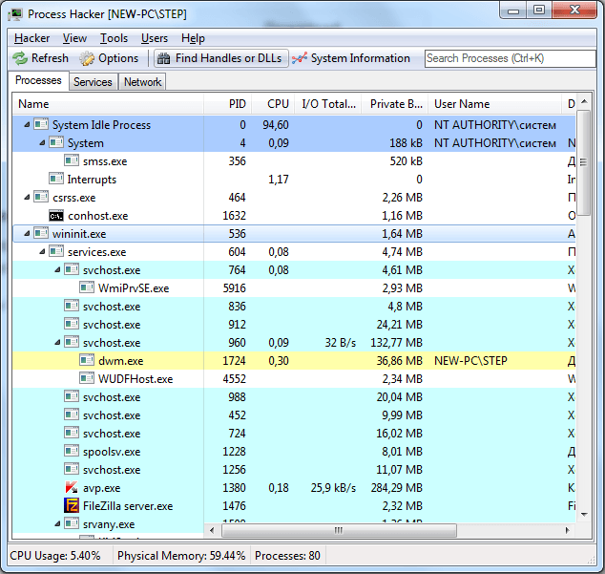The width and height of the screenshot is (605, 574).
Task: Collapse svchost.exe PID 960 node
Action: click(57, 343)
